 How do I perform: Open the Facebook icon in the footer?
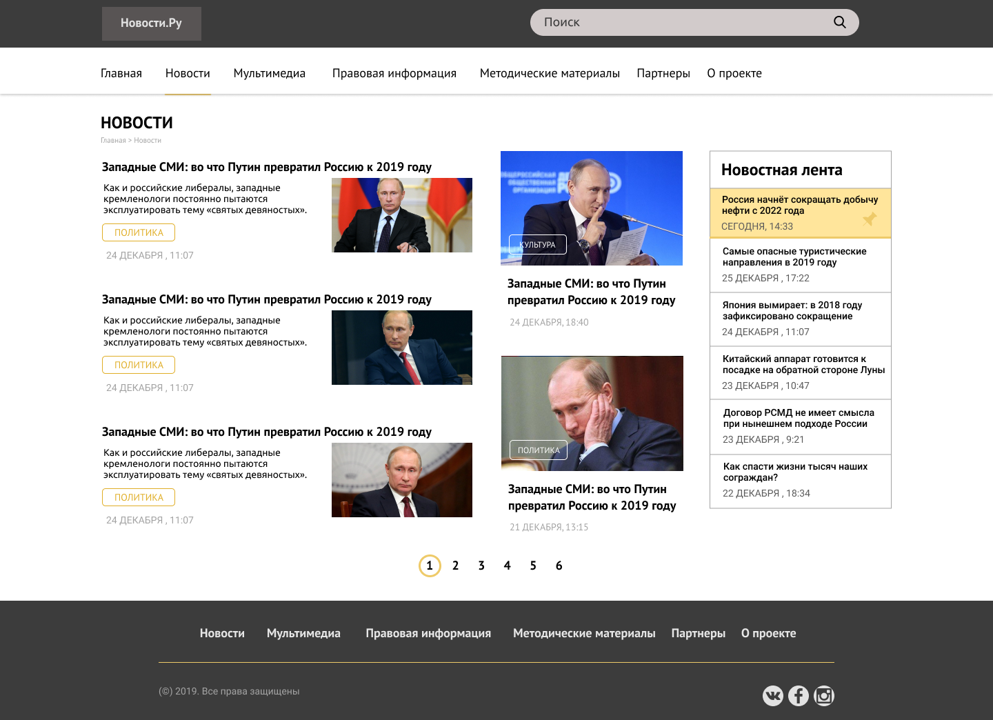[799, 696]
